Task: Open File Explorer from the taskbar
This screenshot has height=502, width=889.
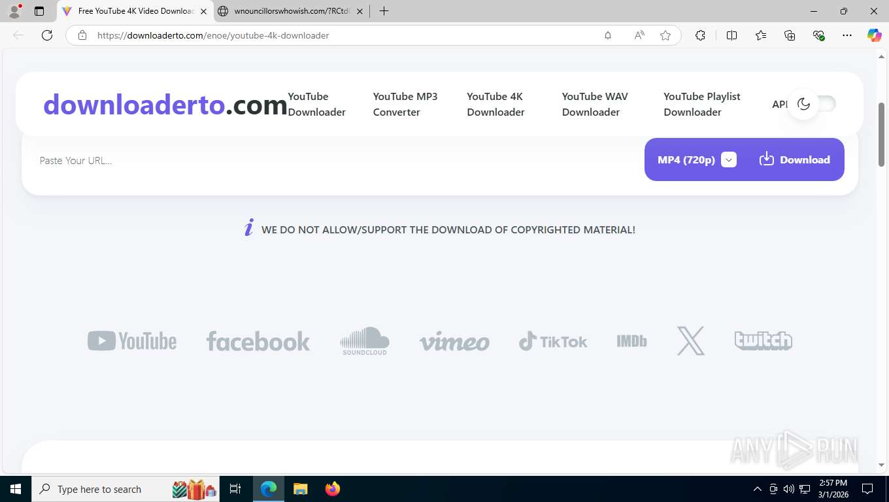Action: (x=300, y=489)
